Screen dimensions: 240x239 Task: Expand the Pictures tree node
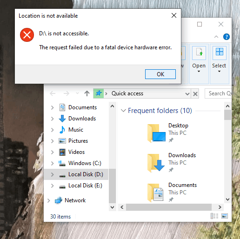click(52, 141)
